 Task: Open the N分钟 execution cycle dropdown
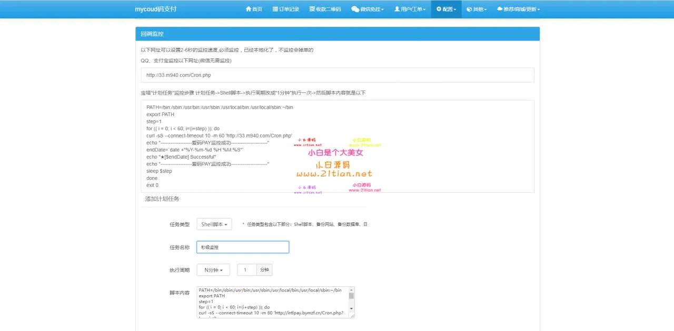(x=214, y=270)
